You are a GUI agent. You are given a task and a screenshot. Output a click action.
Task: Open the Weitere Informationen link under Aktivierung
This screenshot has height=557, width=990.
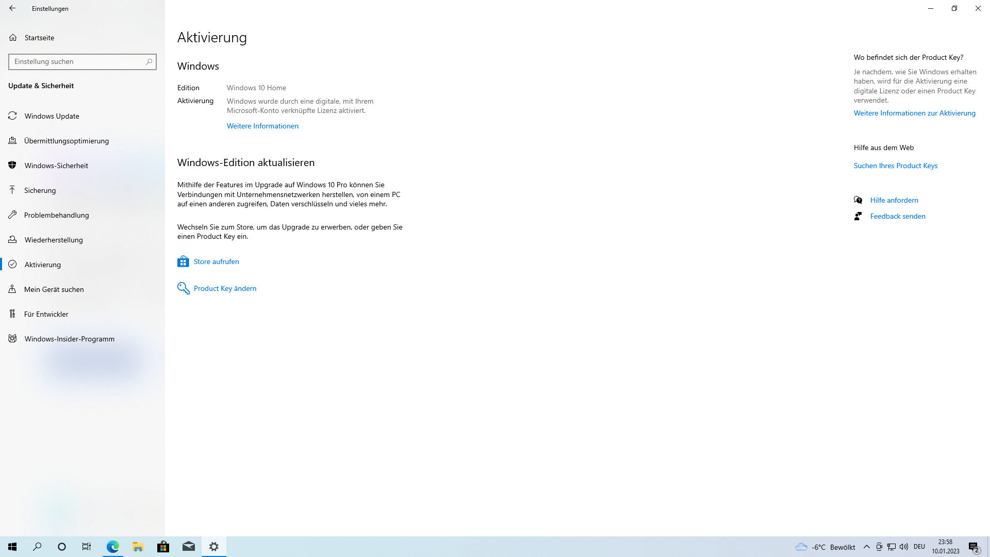[262, 126]
